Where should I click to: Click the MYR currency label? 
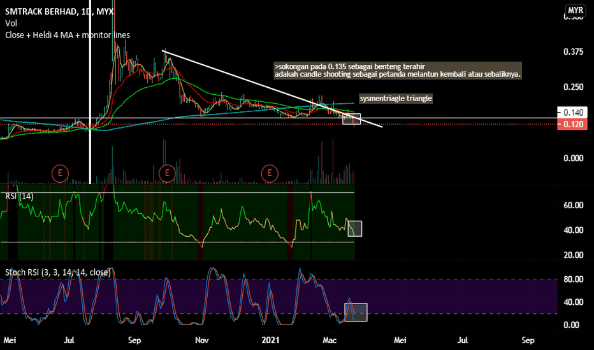coord(576,10)
